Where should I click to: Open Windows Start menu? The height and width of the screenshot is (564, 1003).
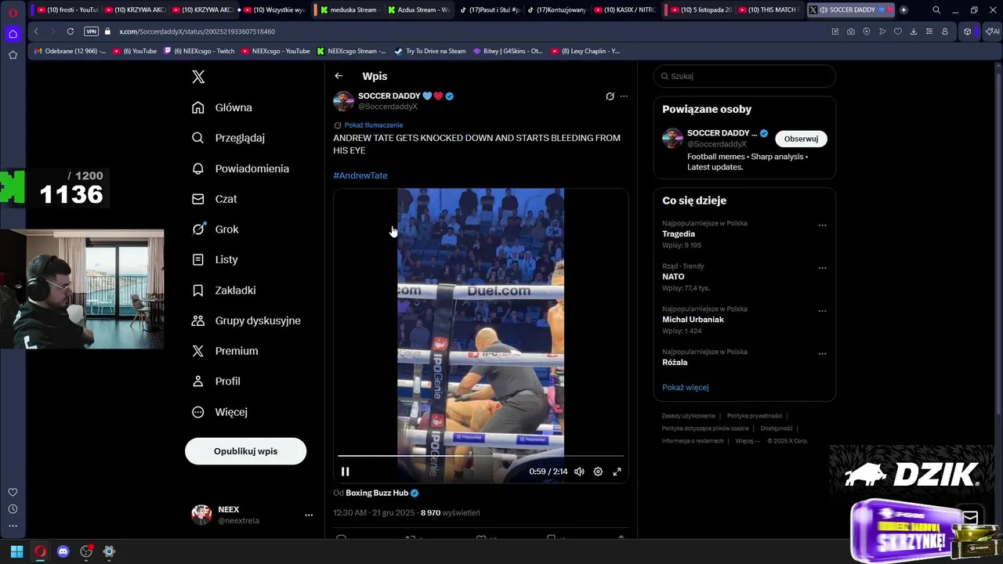(x=16, y=551)
